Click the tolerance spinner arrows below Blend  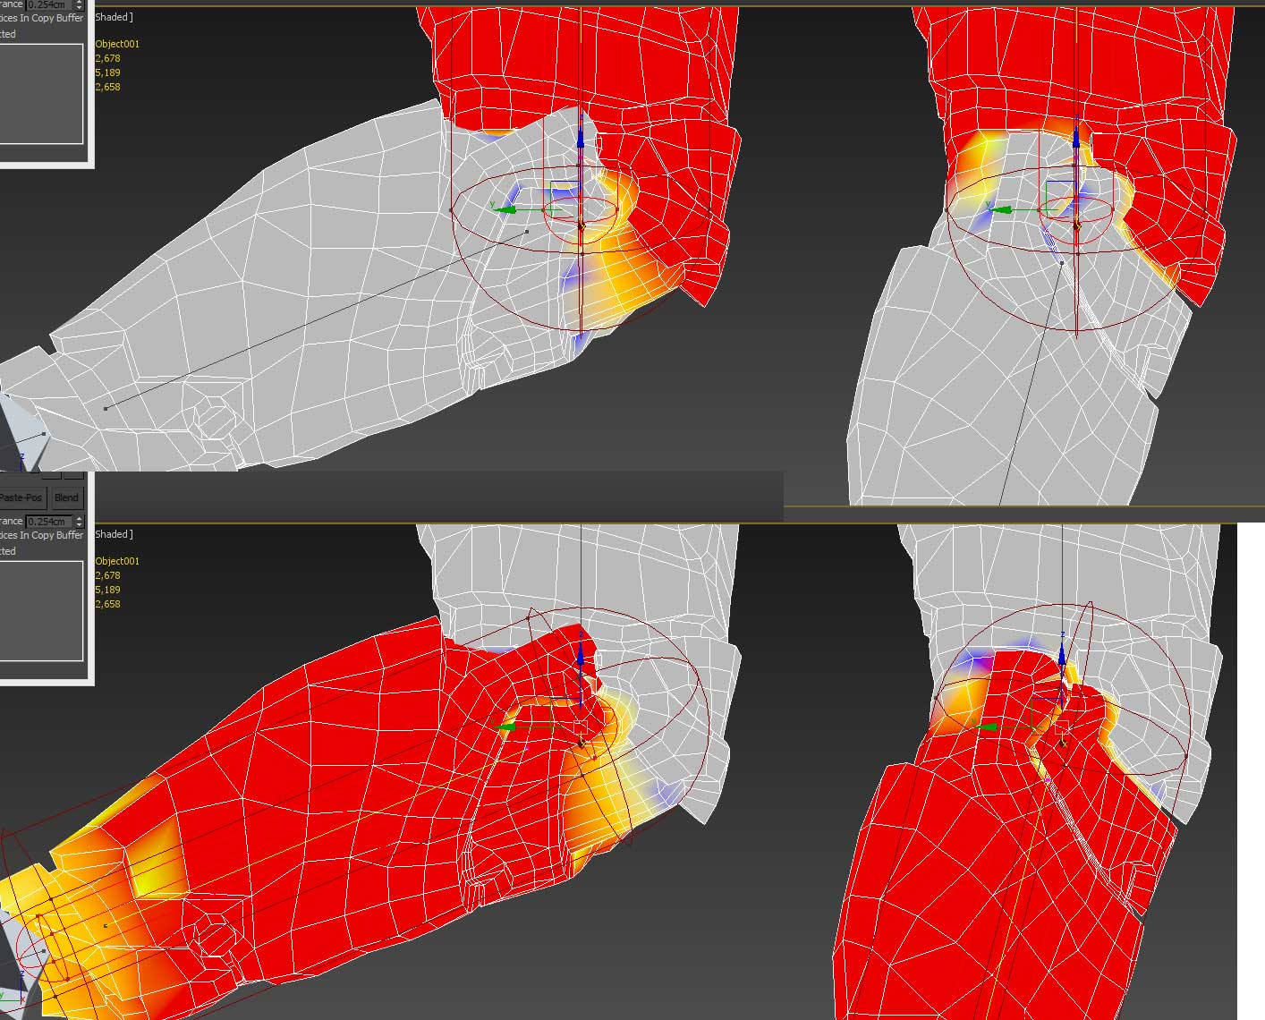point(79,522)
